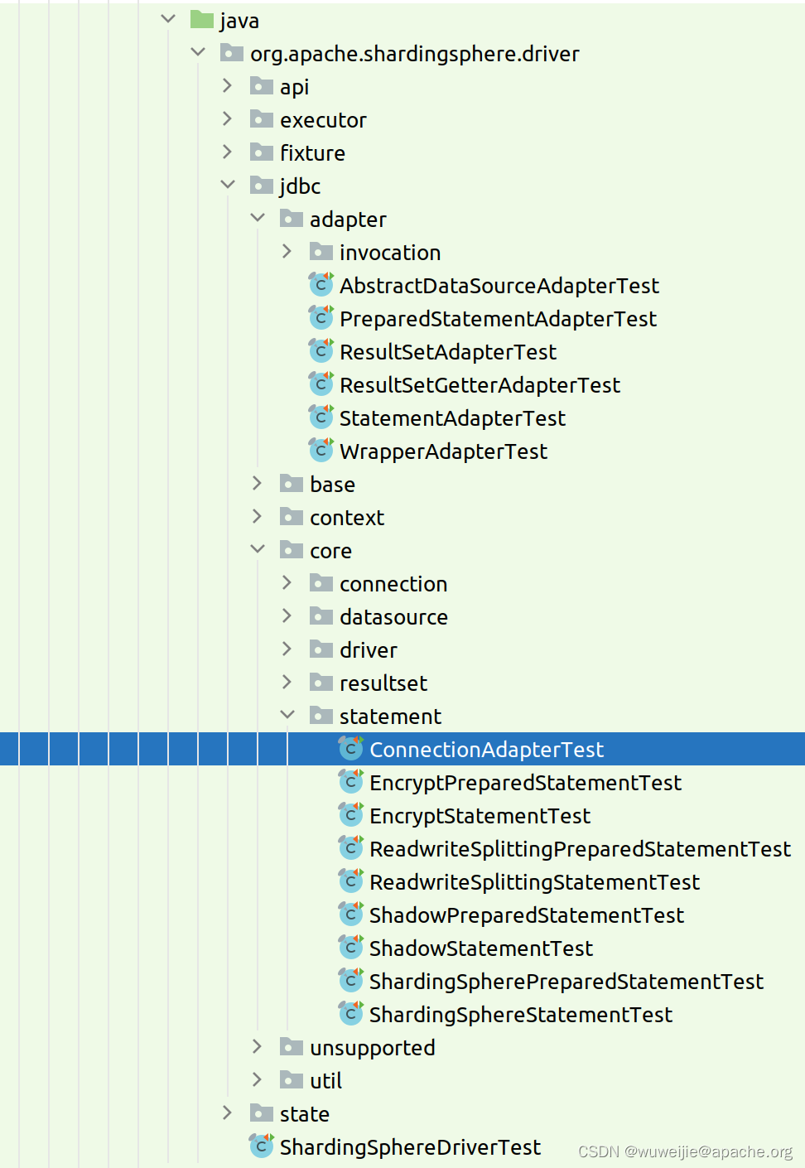Select the context package label
This screenshot has height=1168, width=805.
pyautogui.click(x=347, y=518)
